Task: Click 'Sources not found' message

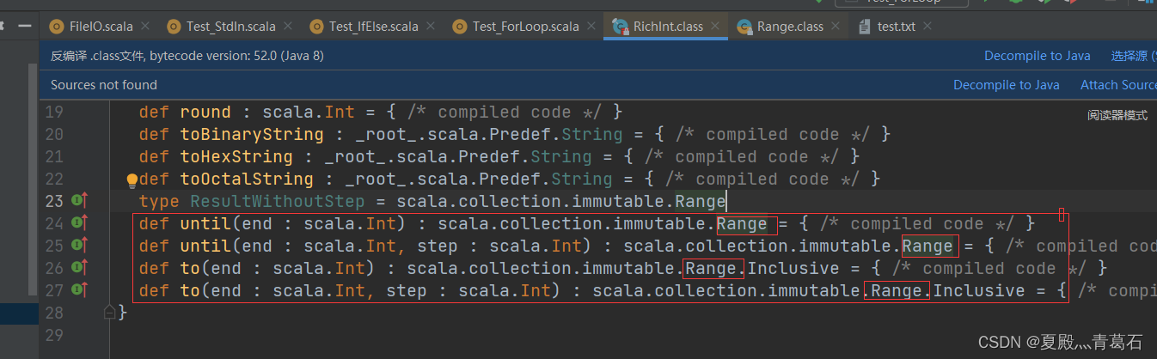Action: click(104, 85)
